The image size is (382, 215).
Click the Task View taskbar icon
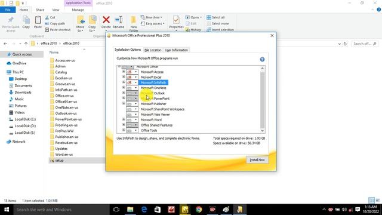point(116,210)
